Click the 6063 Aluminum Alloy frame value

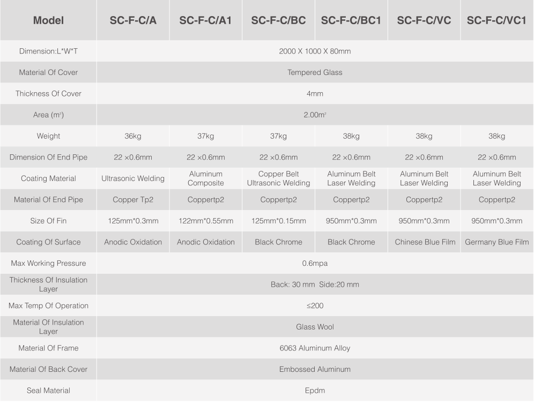[315, 348]
